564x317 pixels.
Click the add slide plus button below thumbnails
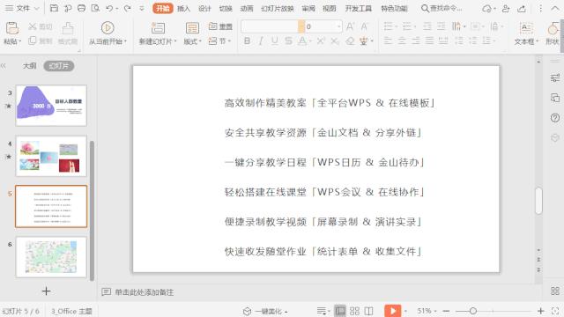[46, 291]
